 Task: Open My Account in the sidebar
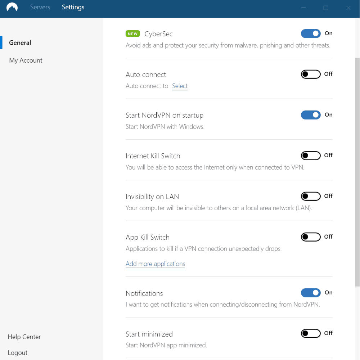[26, 60]
